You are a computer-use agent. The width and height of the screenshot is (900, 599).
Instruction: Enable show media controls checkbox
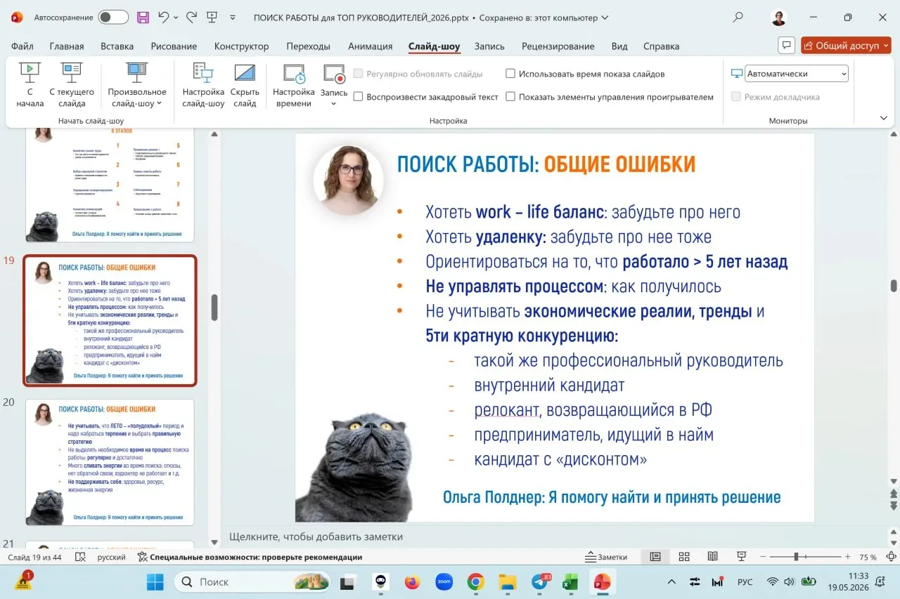point(510,97)
